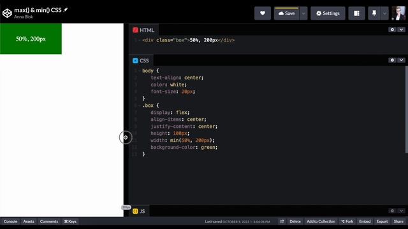Fold the body rule in CSS gutter

click(140, 71)
